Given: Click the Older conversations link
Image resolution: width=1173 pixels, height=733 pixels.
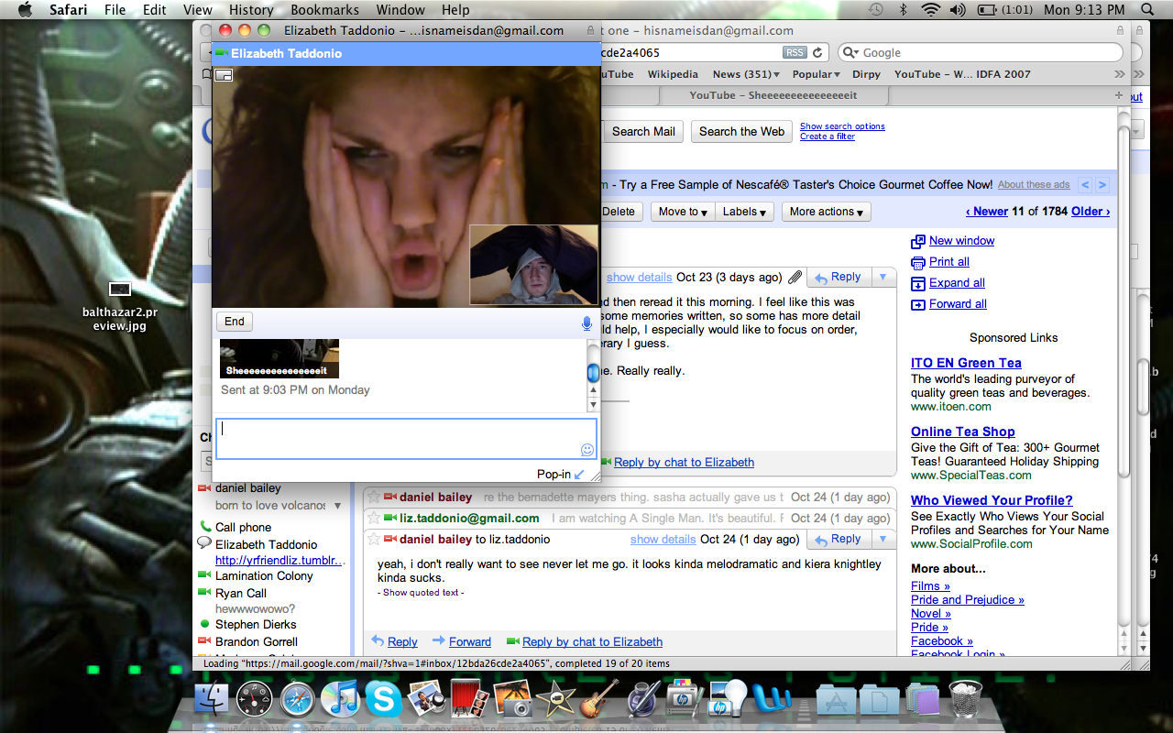Looking at the screenshot, I should (x=1091, y=212).
